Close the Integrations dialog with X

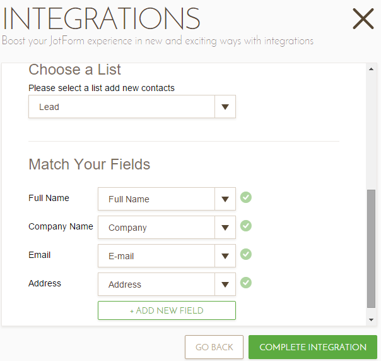[x=363, y=19]
